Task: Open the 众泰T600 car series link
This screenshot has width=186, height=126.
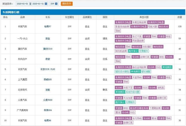Action: coord(48,100)
